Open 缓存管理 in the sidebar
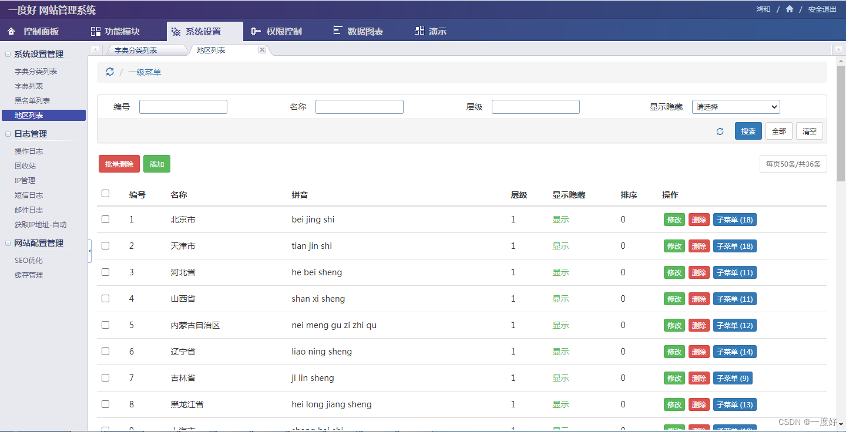The width and height of the screenshot is (846, 432). pos(29,275)
